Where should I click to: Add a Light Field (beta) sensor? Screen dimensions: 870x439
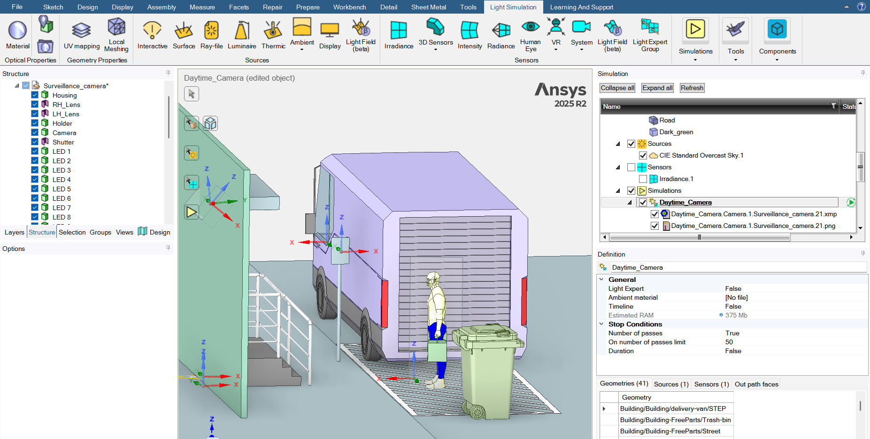point(612,35)
